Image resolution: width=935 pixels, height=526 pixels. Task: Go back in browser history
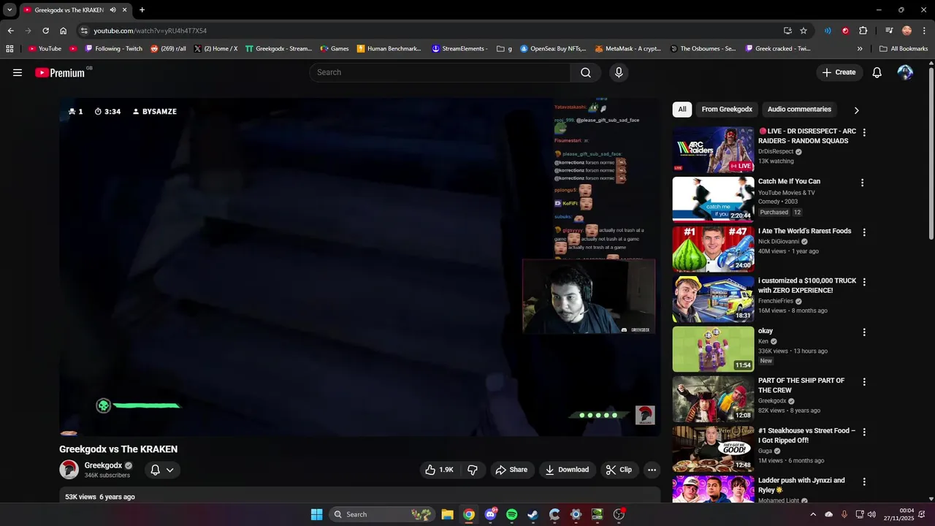[10, 31]
